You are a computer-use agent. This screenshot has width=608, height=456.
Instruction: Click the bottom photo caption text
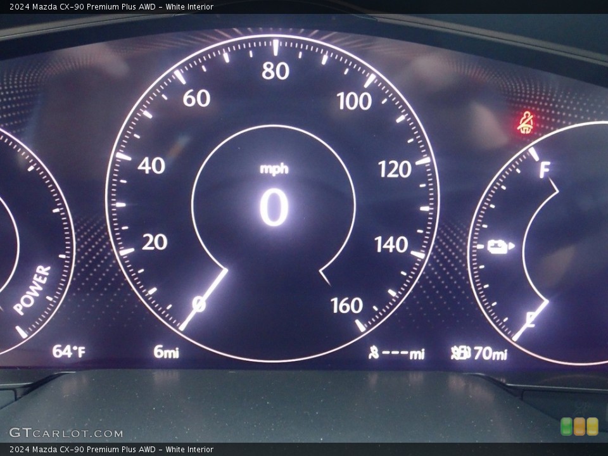tap(111, 450)
